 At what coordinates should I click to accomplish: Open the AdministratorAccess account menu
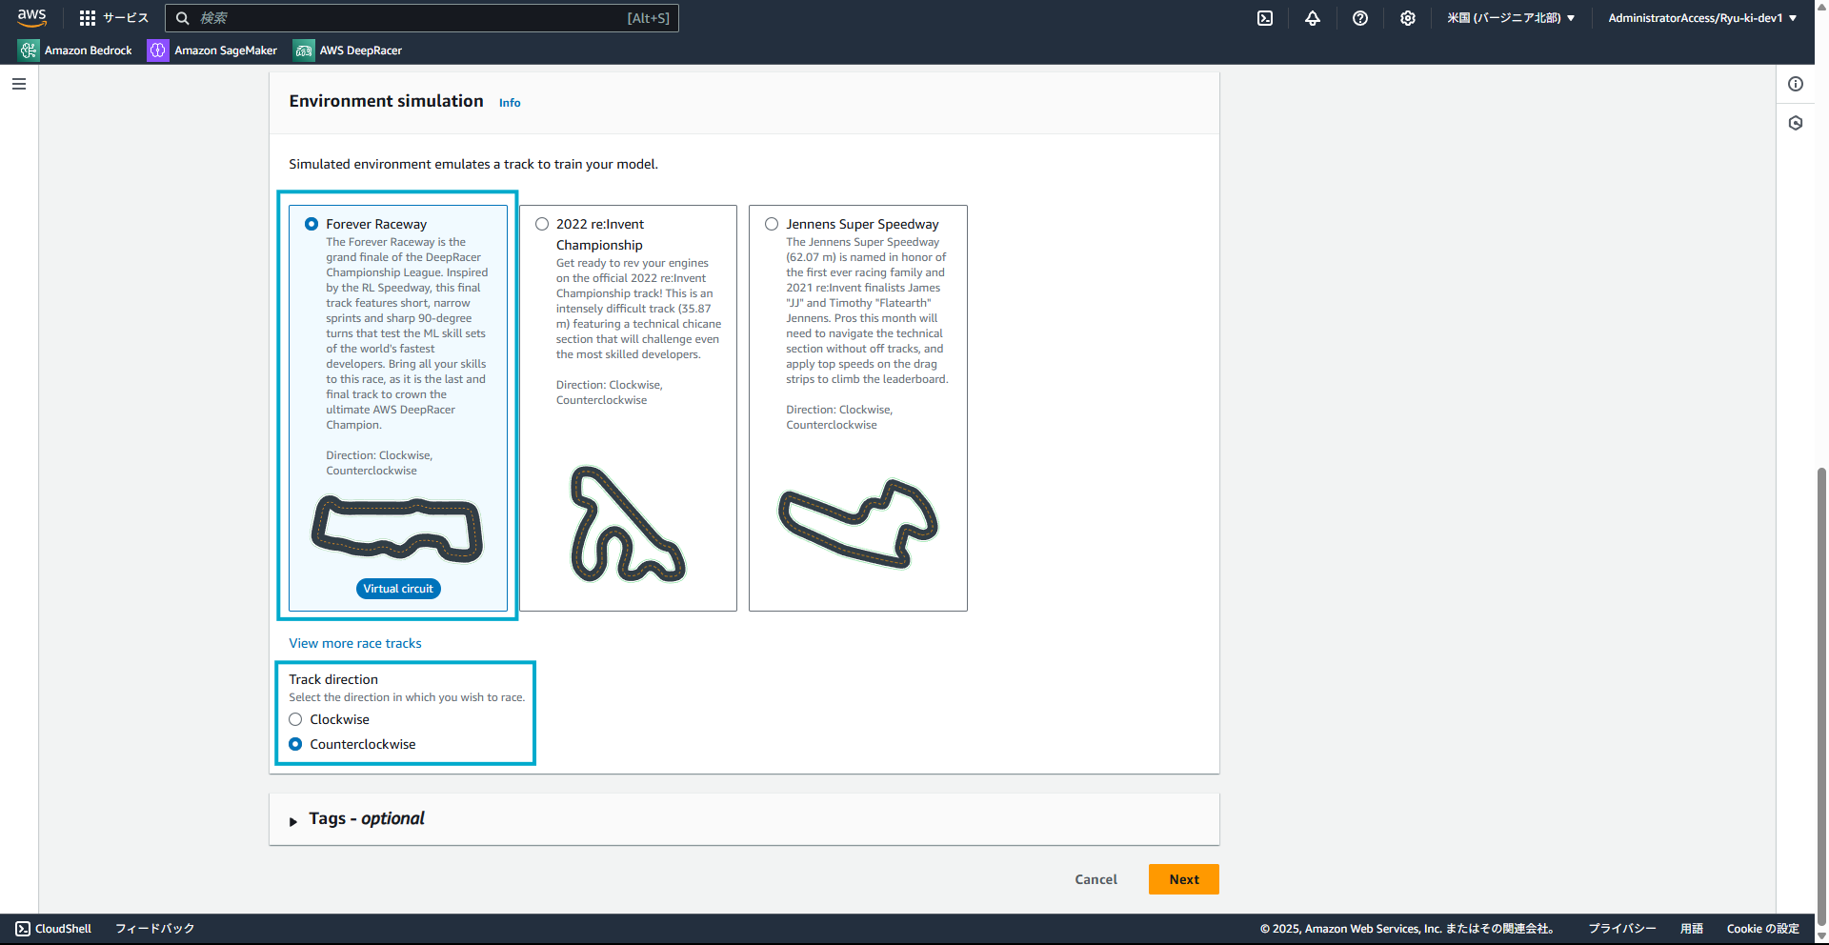pyautogui.click(x=1702, y=18)
